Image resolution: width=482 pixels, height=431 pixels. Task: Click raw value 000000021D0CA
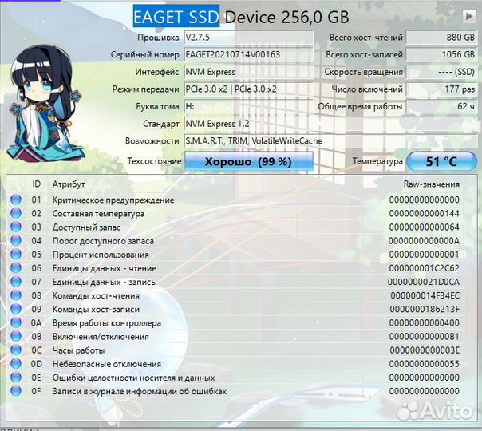tap(424, 282)
